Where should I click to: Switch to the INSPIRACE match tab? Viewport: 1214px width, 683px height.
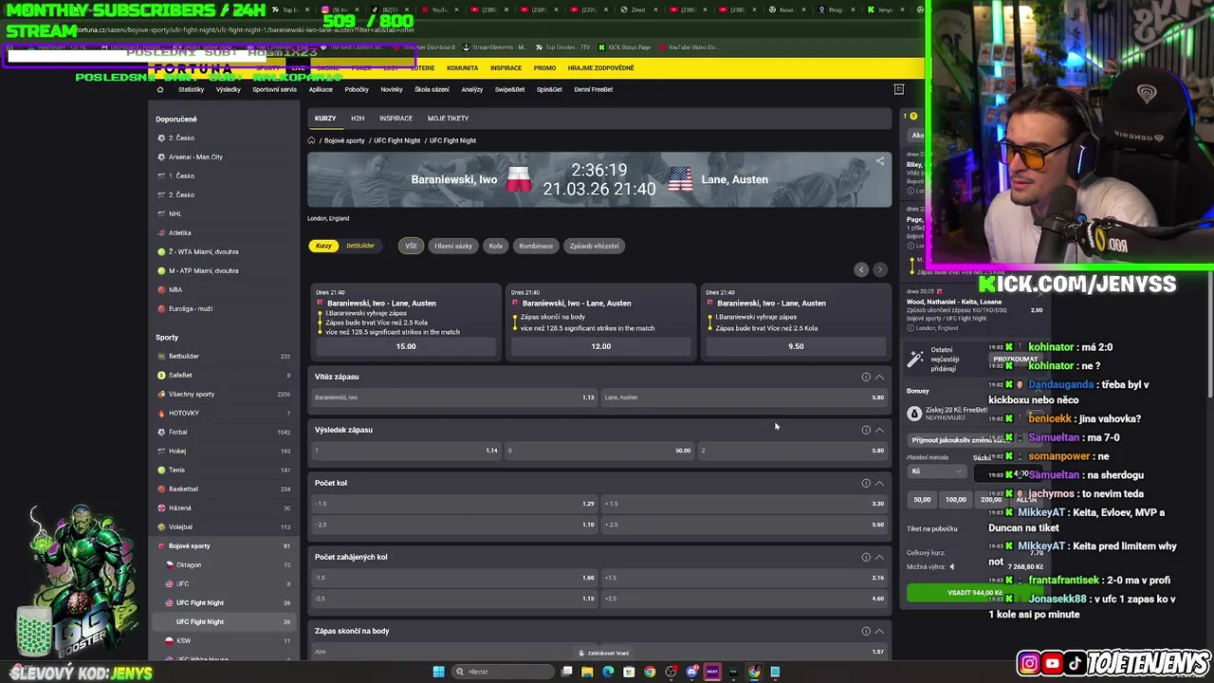pos(395,119)
